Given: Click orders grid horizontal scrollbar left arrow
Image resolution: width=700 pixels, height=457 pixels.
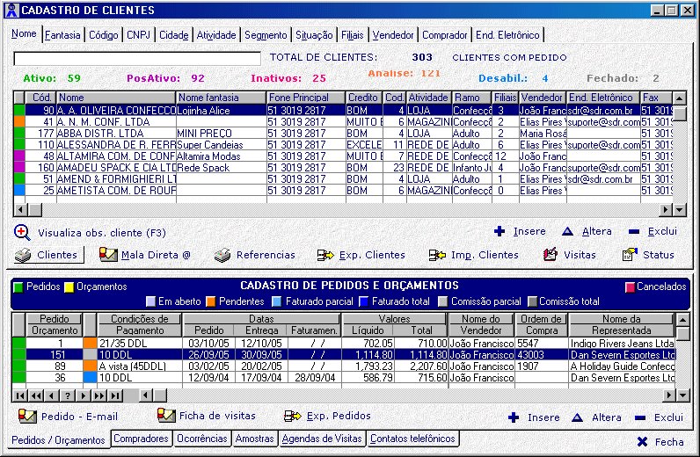Looking at the screenshot, I should click(x=145, y=395).
